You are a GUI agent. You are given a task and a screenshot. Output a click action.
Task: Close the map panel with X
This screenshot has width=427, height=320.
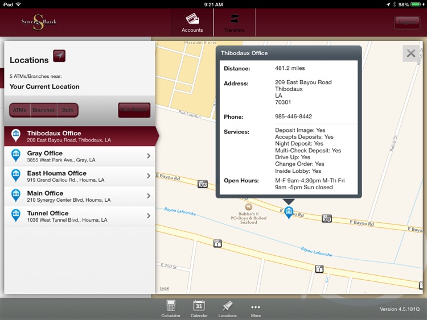411,53
